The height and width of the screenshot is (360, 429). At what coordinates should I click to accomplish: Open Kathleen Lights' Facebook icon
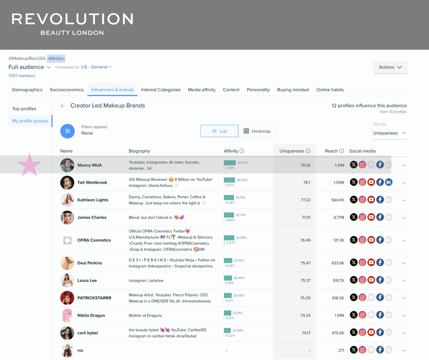(380, 200)
